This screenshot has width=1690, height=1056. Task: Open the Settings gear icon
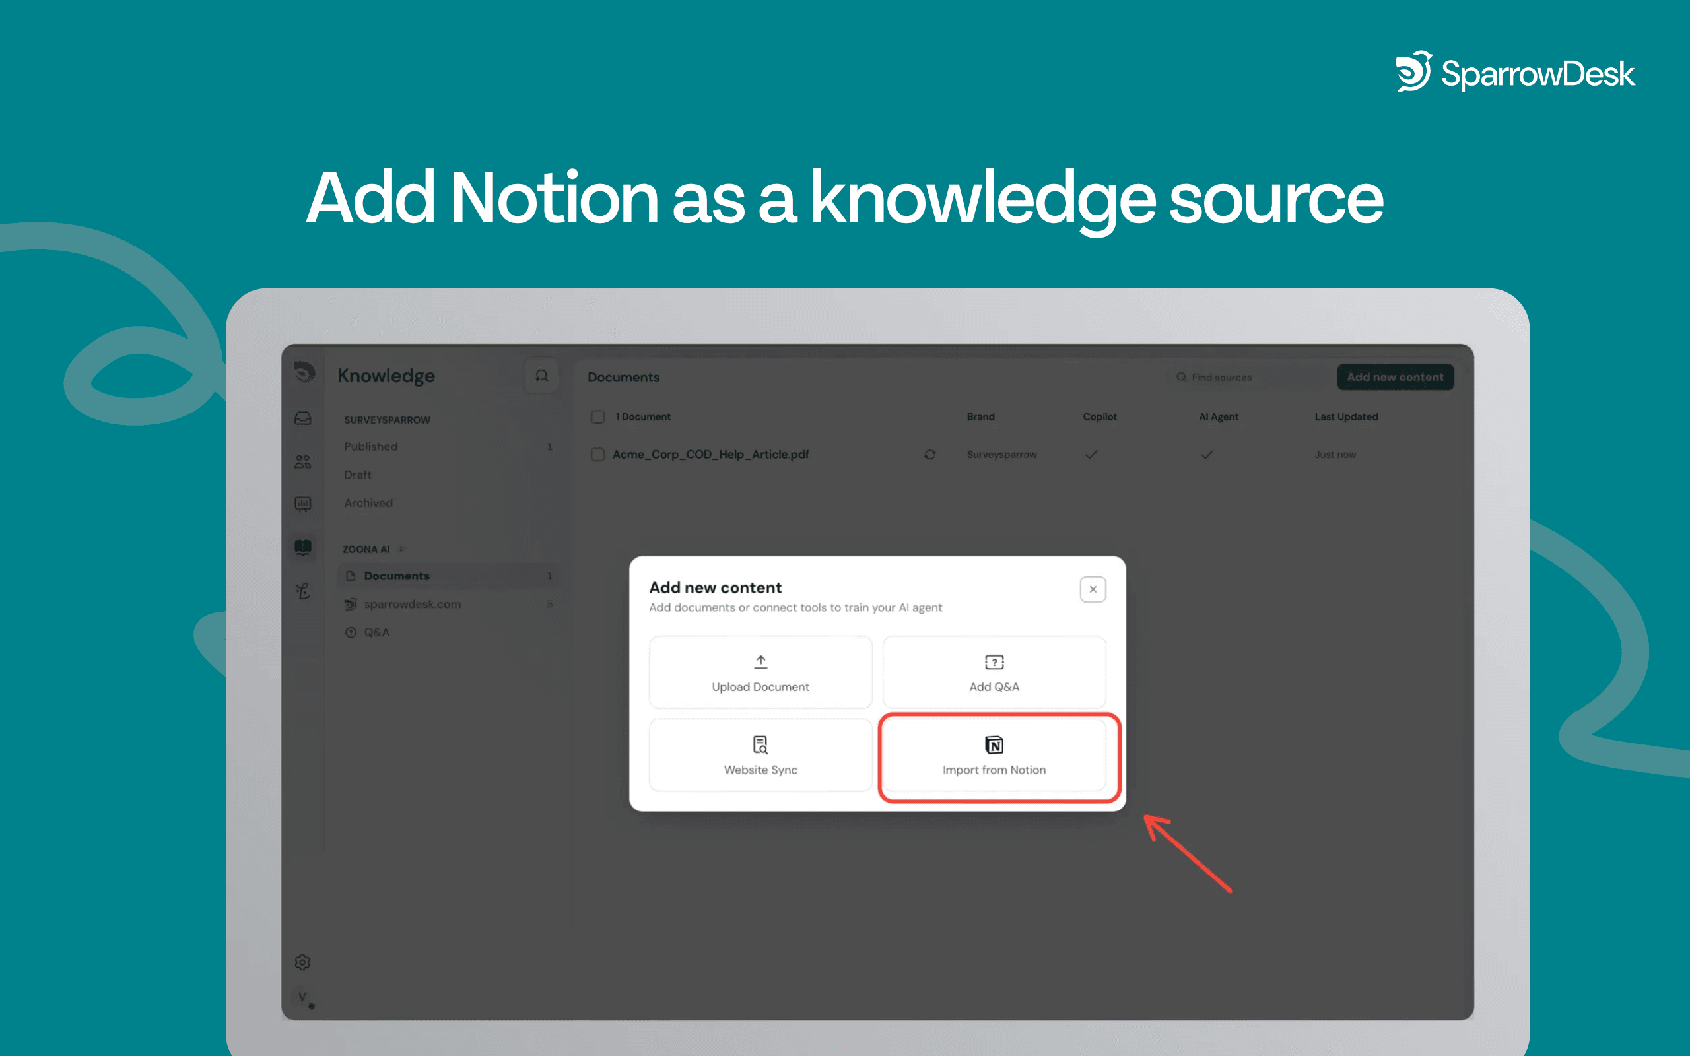[302, 962]
